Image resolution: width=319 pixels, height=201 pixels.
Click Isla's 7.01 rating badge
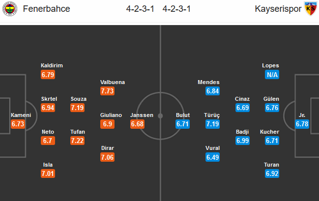click(48, 173)
